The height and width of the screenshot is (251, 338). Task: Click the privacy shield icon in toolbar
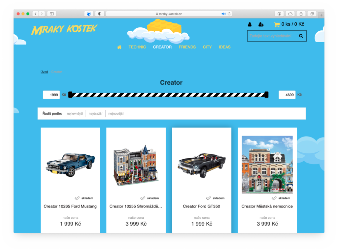coord(100,14)
